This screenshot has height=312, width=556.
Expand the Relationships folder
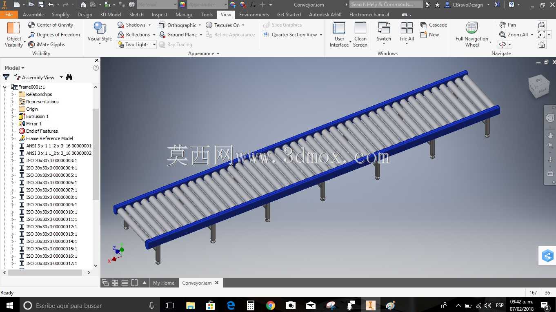tap(13, 94)
